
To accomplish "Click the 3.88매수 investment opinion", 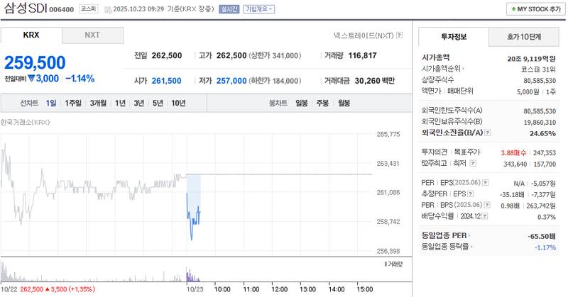I will (513, 153).
